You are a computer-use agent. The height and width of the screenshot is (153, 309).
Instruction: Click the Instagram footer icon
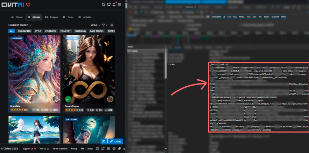pos(108,148)
